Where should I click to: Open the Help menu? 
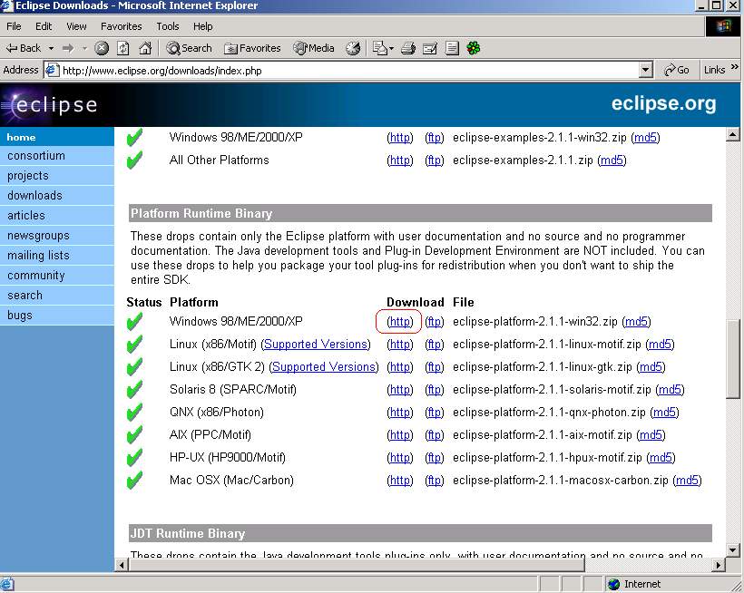(x=203, y=26)
